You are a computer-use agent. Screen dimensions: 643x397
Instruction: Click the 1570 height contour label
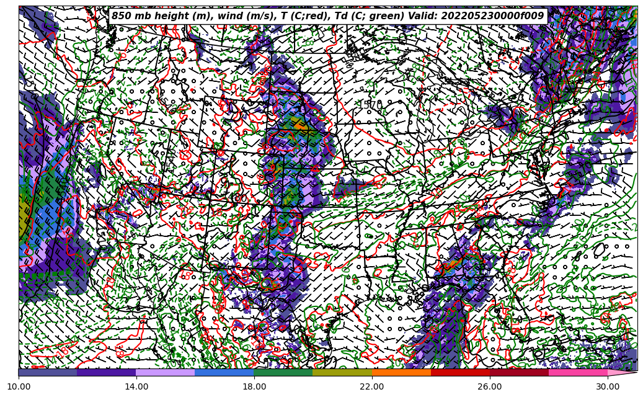point(370,105)
